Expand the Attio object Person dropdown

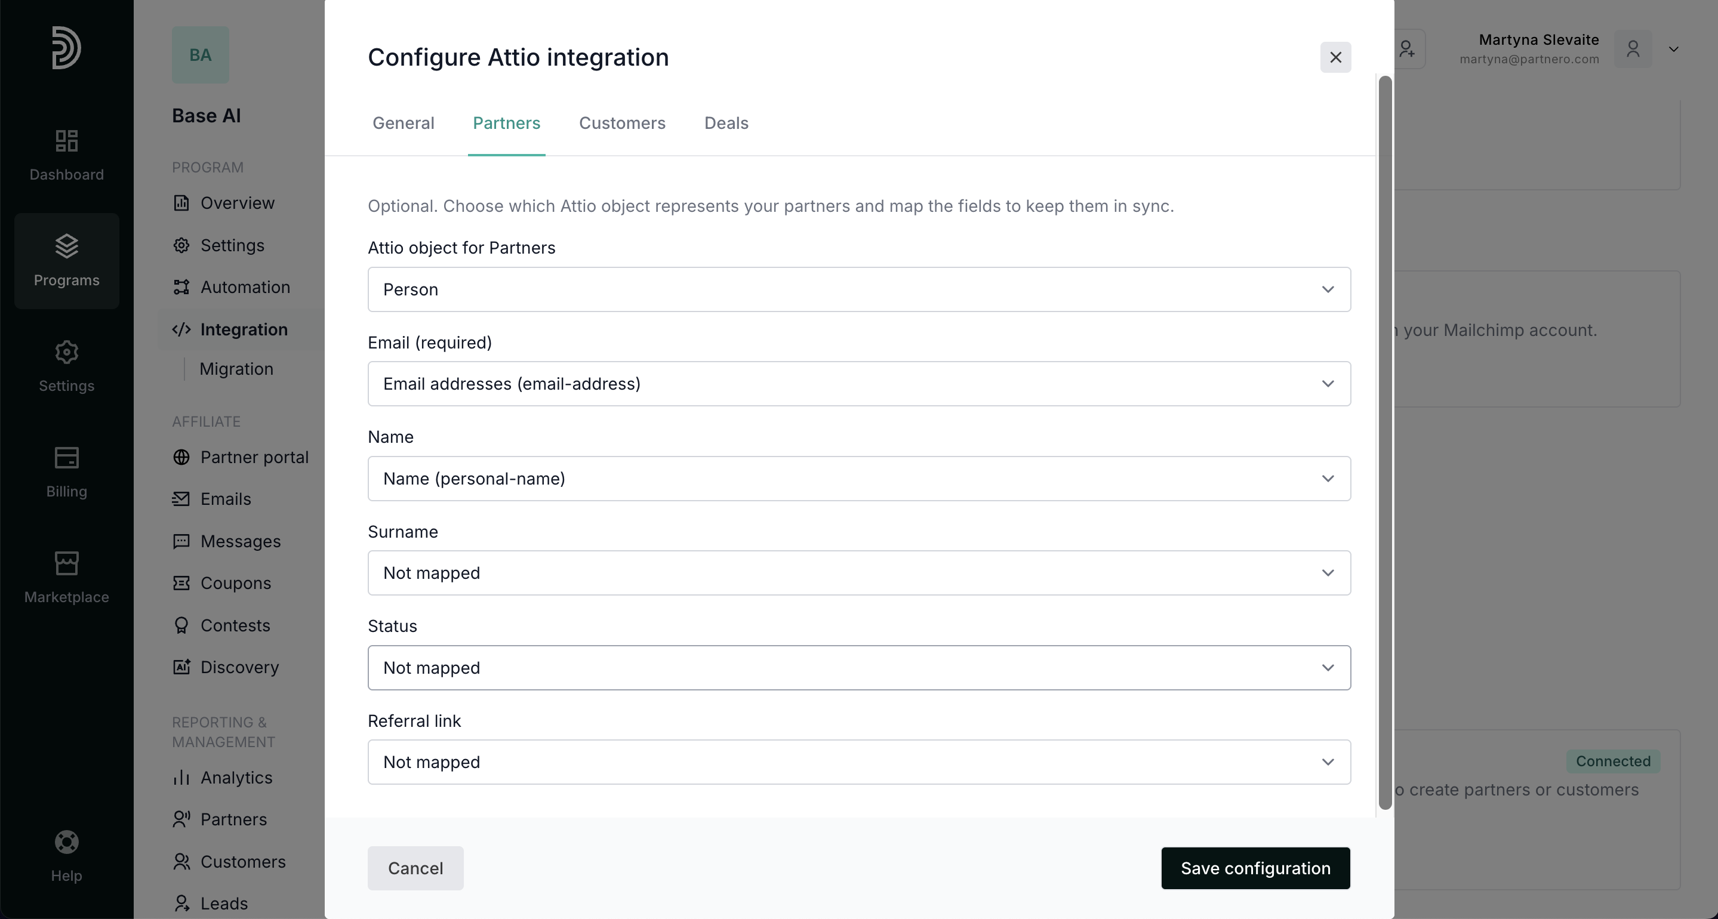click(x=859, y=289)
